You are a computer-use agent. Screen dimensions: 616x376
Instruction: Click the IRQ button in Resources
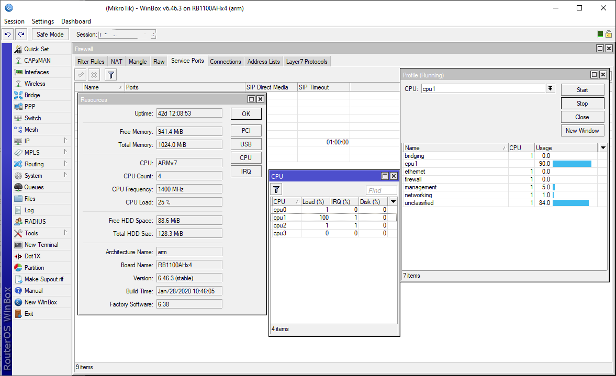click(246, 171)
